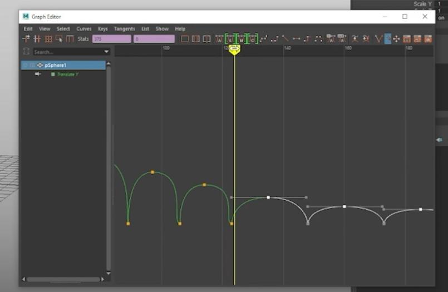
Task: Click the green square beside Translate Y
Action: [x=53, y=74]
